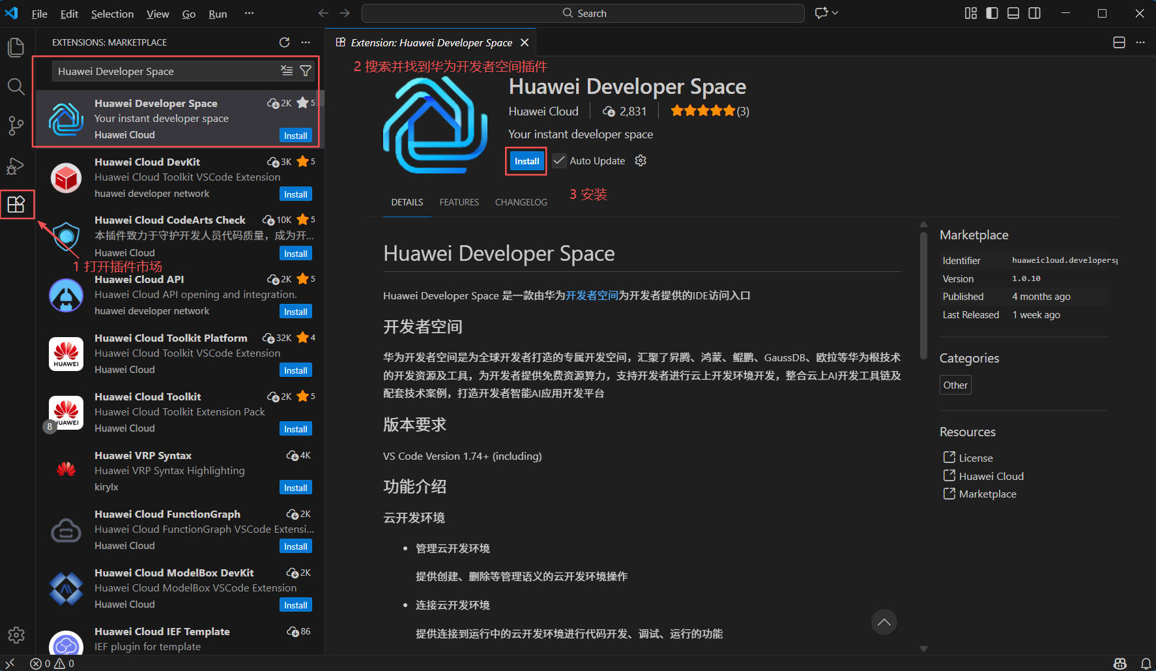
Task: Open Source Control view
Action: pos(16,126)
